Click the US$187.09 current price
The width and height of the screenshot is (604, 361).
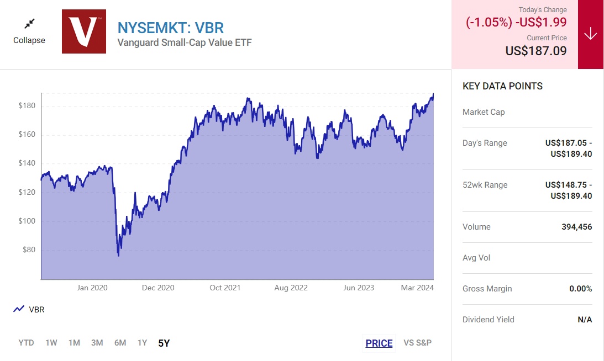[536, 51]
